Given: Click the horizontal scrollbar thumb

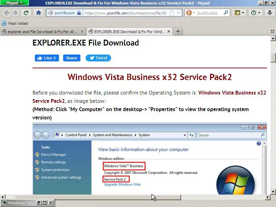Looking at the screenshot, I should [x=98, y=197].
